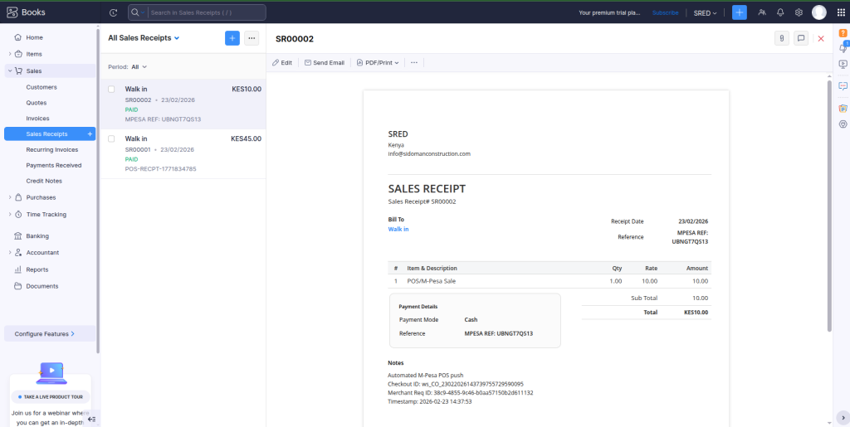Tick the checkbox for receipt SR00002
850x427 pixels.
pos(111,90)
